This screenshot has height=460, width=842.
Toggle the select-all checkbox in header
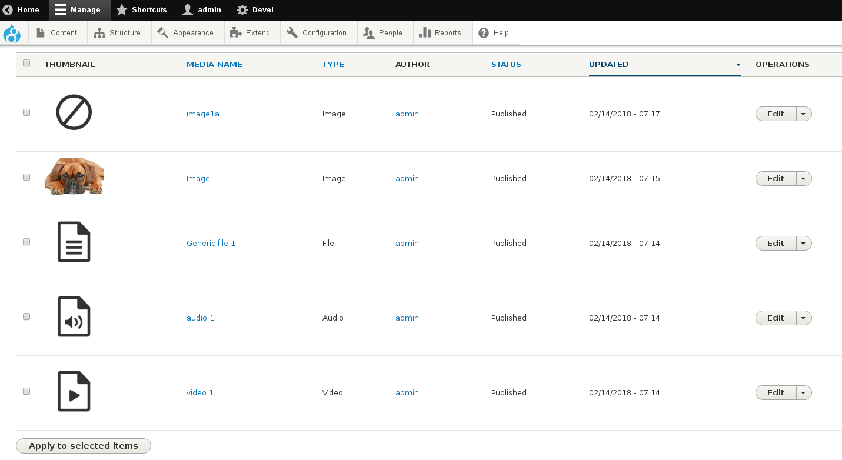[26, 64]
